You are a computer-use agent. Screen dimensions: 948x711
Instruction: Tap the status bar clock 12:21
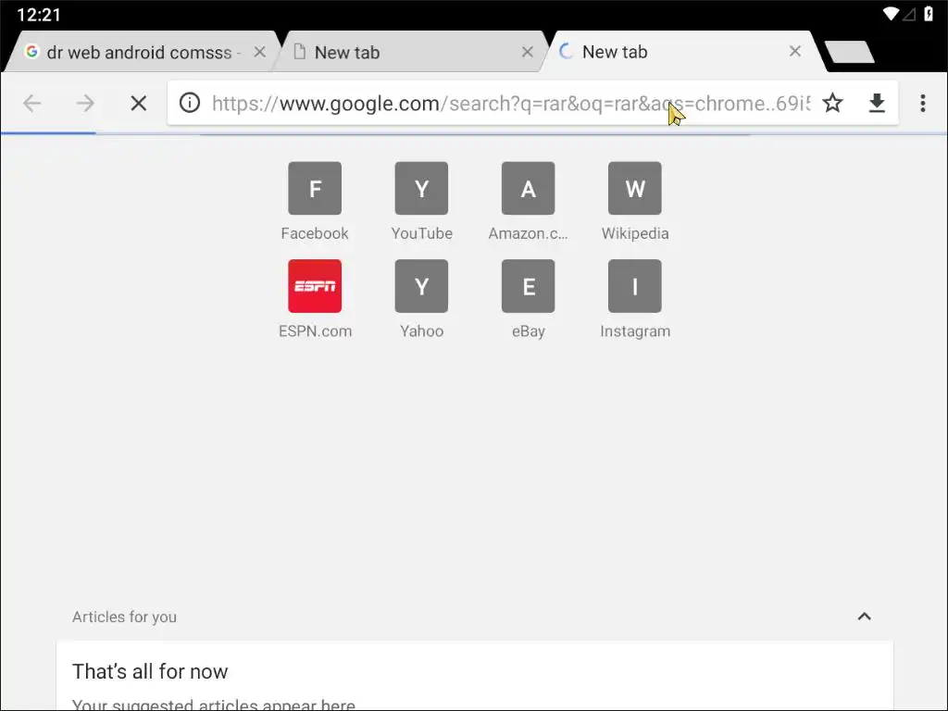click(39, 15)
